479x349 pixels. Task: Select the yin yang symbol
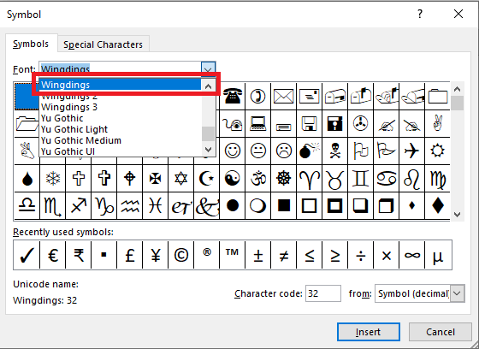233,179
